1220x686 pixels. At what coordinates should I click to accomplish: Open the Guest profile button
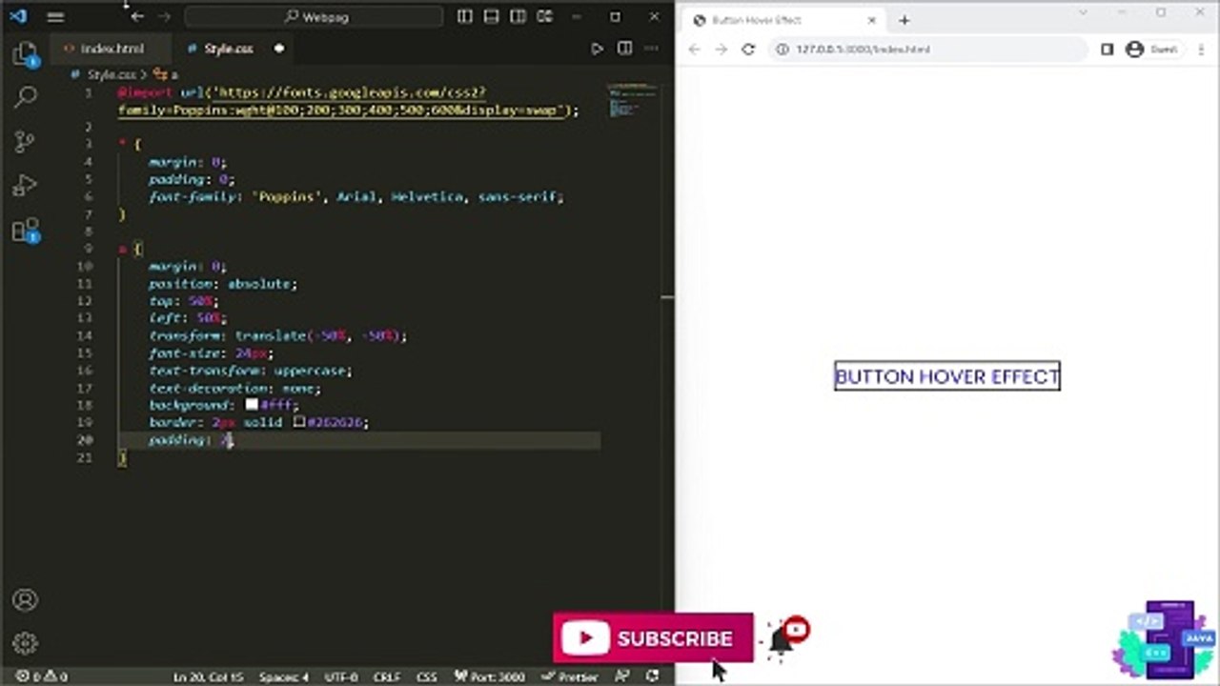point(1151,50)
